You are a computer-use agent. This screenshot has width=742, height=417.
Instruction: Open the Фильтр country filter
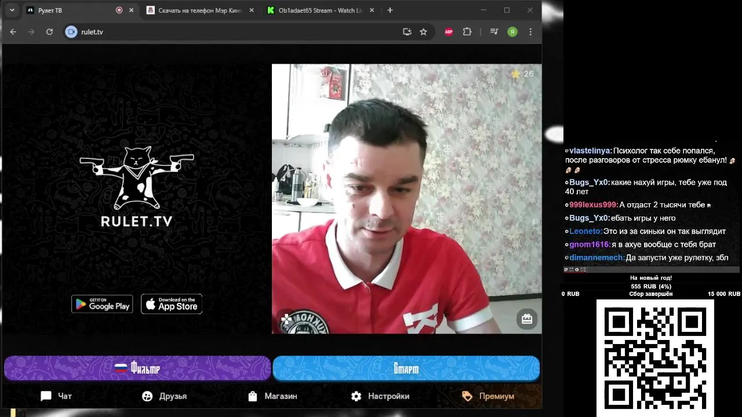click(137, 368)
